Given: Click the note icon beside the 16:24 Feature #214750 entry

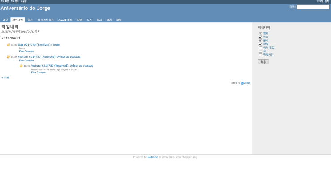Looking at the screenshot, I should [x=8, y=57].
